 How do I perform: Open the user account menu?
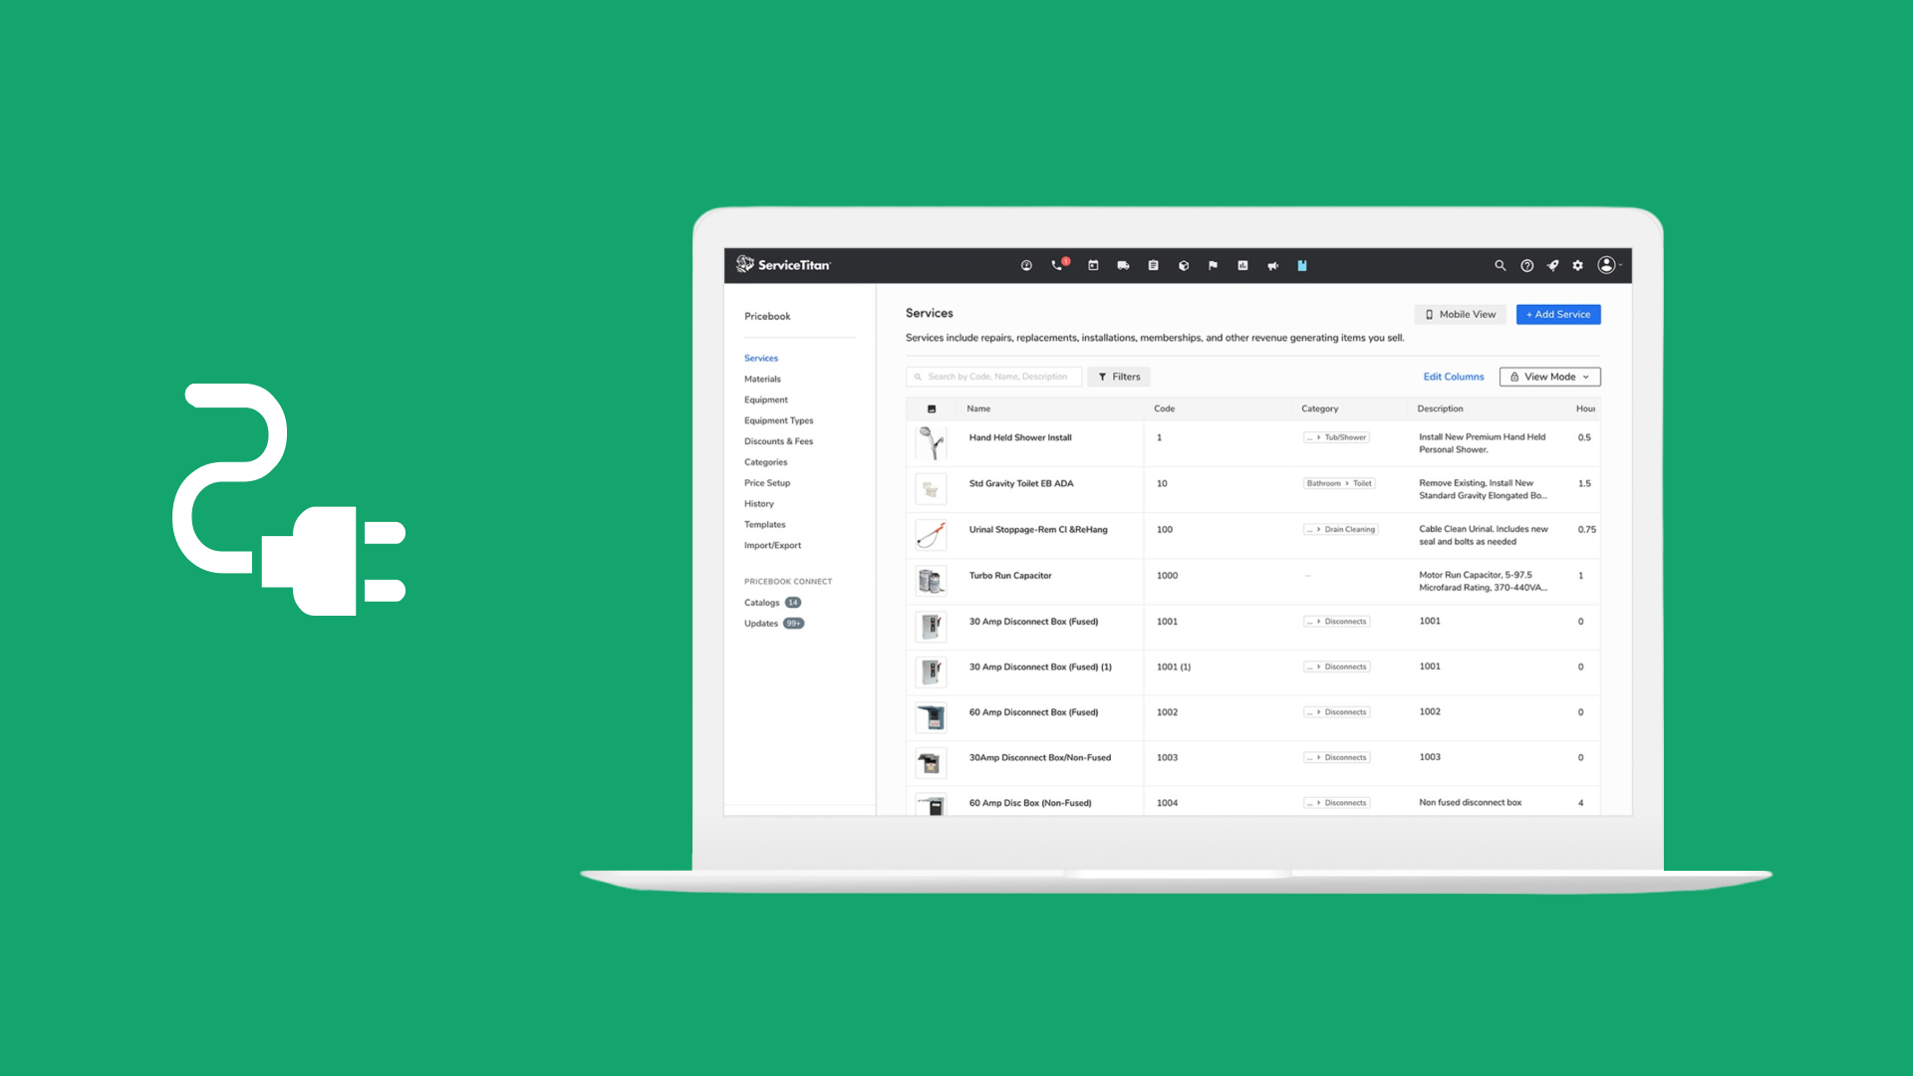[x=1607, y=265]
